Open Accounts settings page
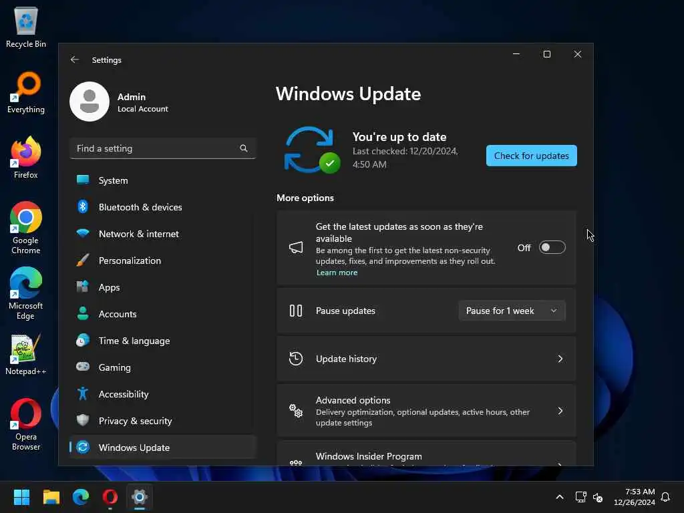 click(163, 314)
